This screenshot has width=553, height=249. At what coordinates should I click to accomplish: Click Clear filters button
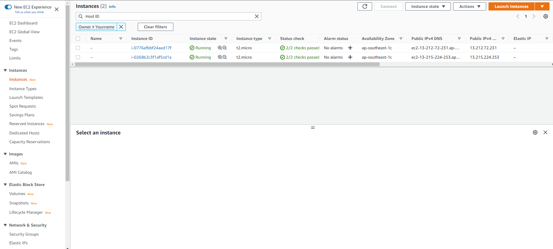155,27
